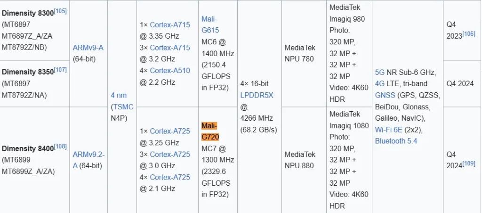Open citation 106 next to Q4 2023
This screenshot has width=482, height=213.
[x=469, y=34]
